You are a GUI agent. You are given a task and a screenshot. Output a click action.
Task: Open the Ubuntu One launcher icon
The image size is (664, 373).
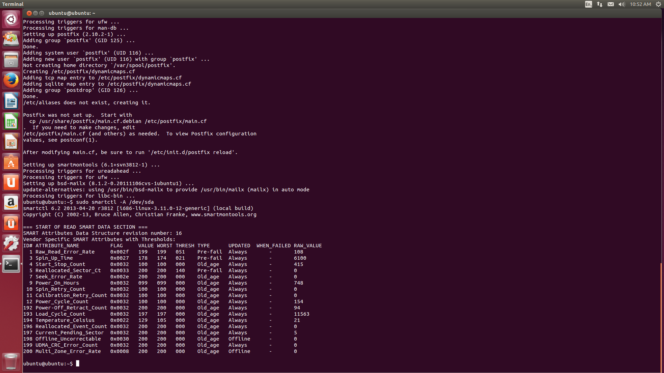pyautogui.click(x=11, y=182)
